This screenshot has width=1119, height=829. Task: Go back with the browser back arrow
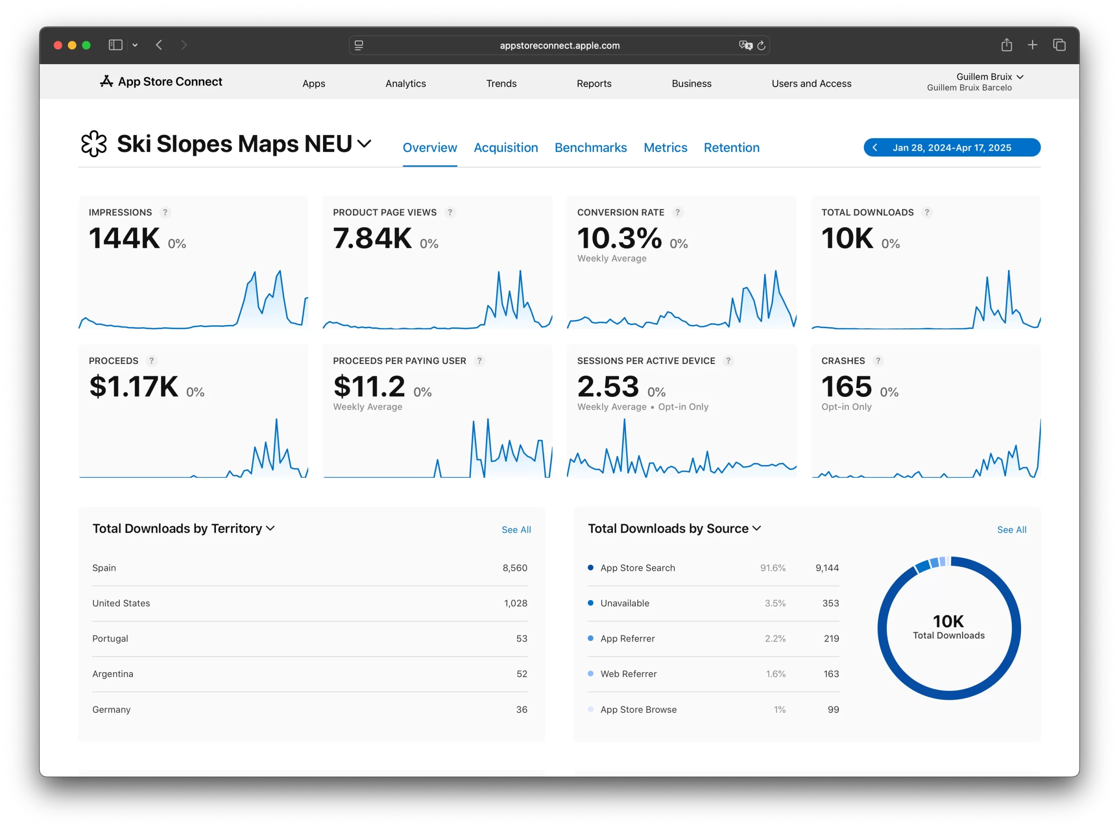pos(159,45)
